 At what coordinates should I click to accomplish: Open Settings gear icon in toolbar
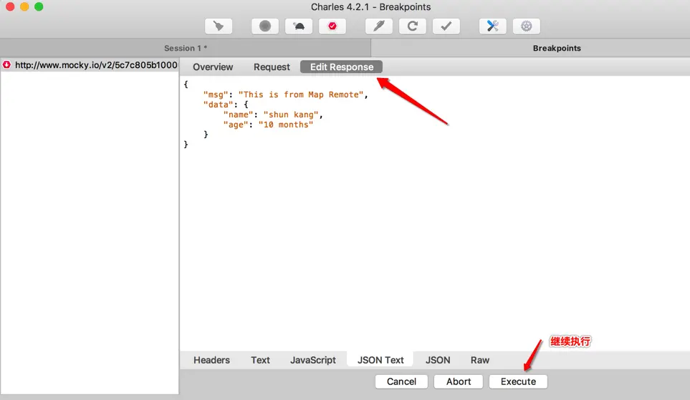(x=527, y=26)
